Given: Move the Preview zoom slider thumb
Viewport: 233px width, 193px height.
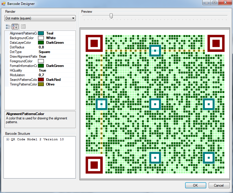Looking at the screenshot, I should (x=111, y=16).
